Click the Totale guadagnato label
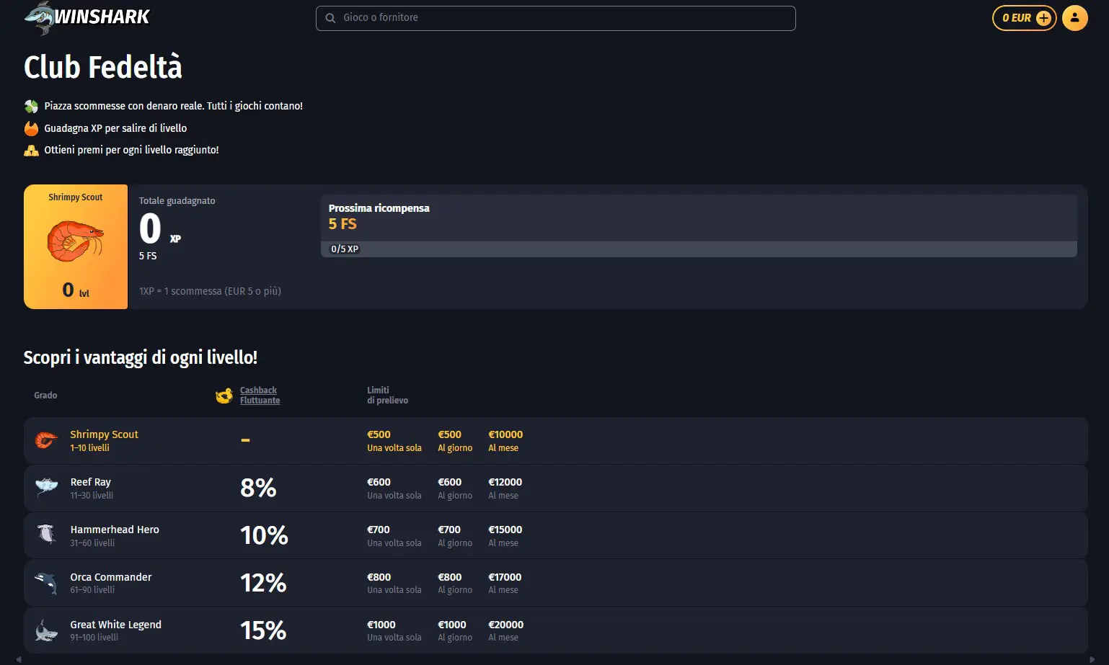 [x=177, y=201]
